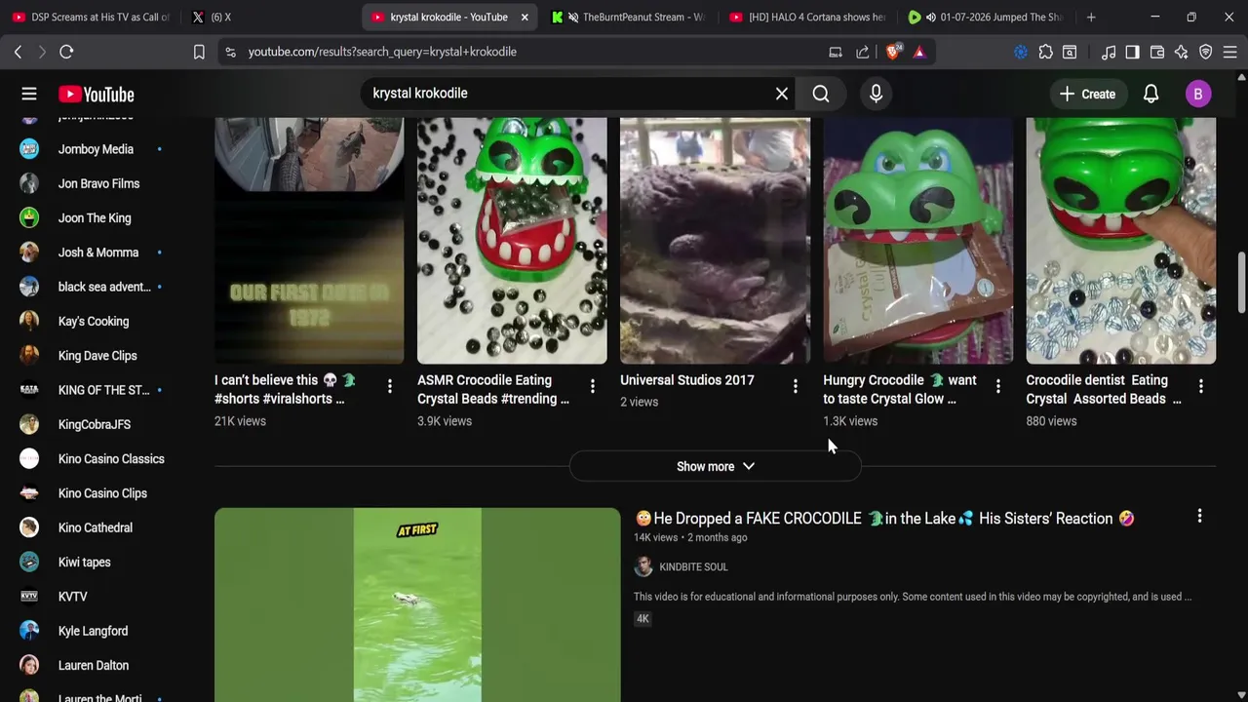This screenshot has width=1248, height=702.
Task: Click the address bar URL
Action: (x=382, y=52)
